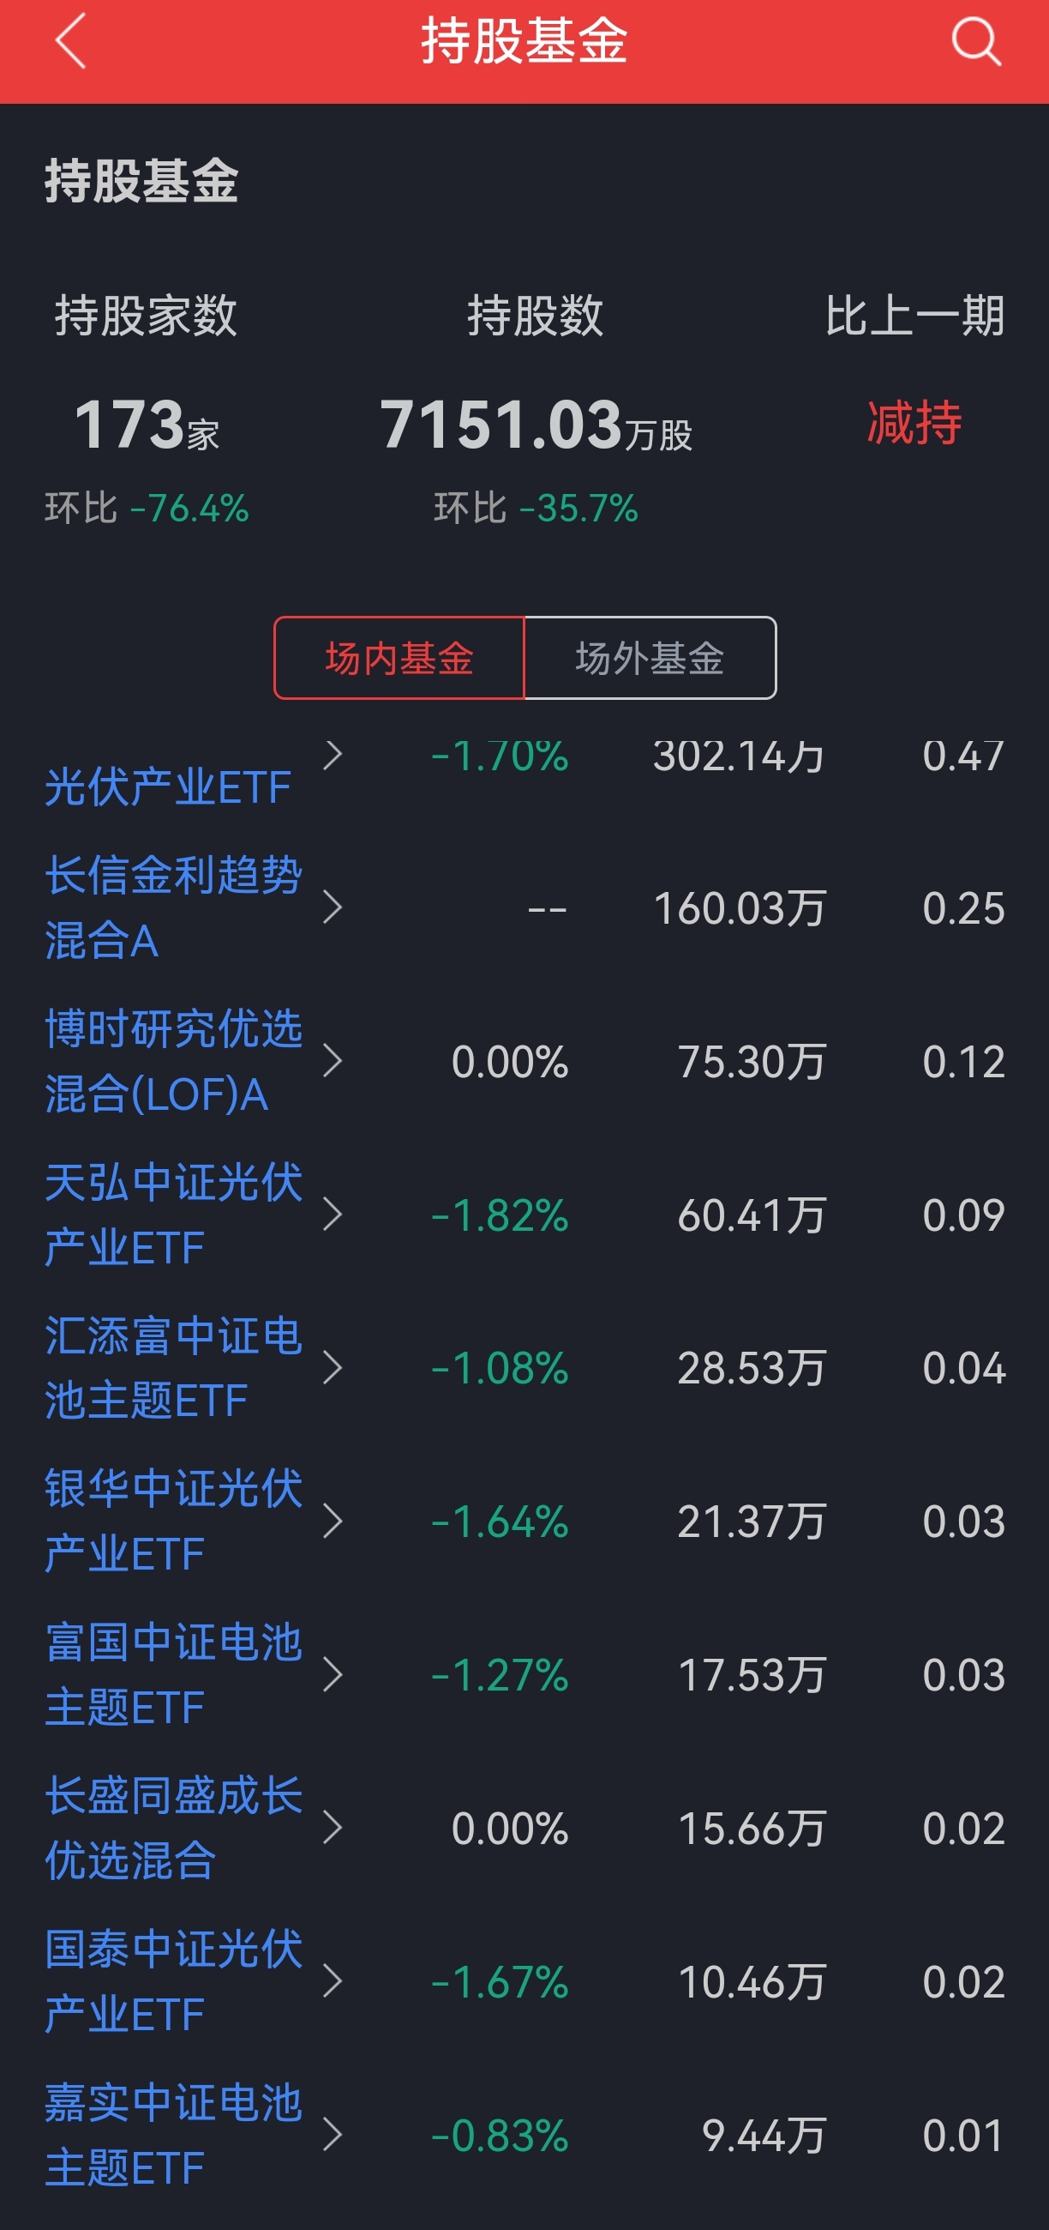Tap chevron beside 嘉实中证电池主题ETF

click(x=333, y=2135)
